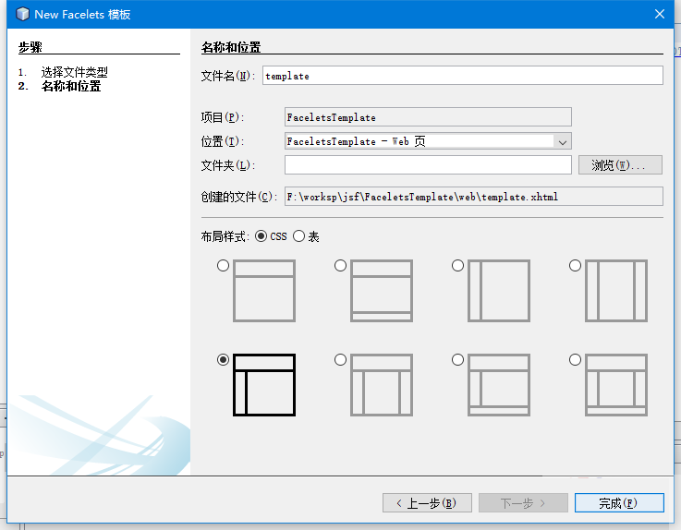The image size is (681, 530).
Task: Click the 布局样式 label
Action: 225,236
